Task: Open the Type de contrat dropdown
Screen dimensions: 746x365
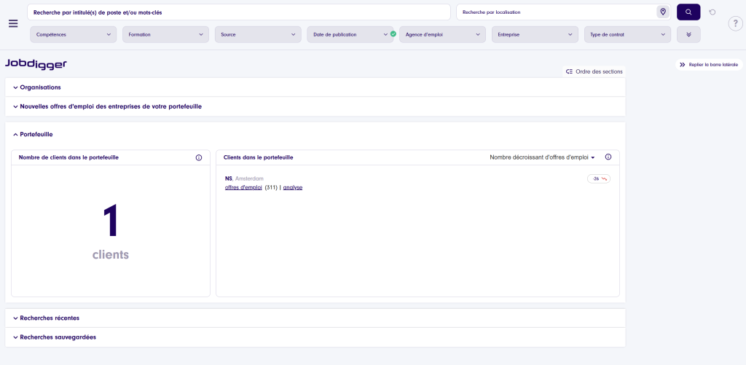Action: click(x=627, y=34)
